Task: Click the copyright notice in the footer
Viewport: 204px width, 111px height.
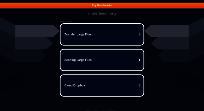Action: coord(102,110)
